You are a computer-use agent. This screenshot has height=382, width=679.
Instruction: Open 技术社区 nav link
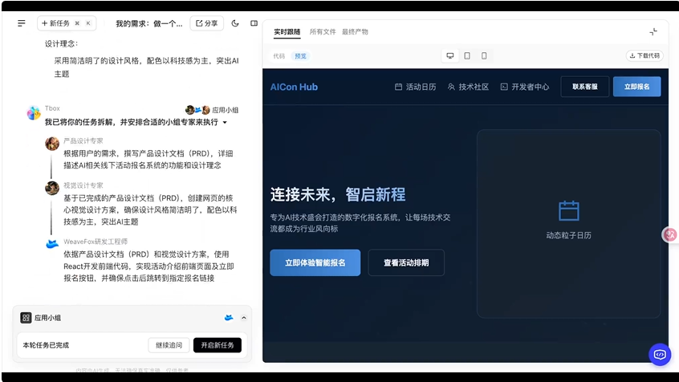pos(468,87)
